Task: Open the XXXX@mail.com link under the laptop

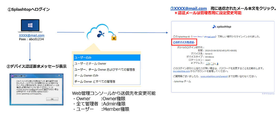Action: coord(32,35)
